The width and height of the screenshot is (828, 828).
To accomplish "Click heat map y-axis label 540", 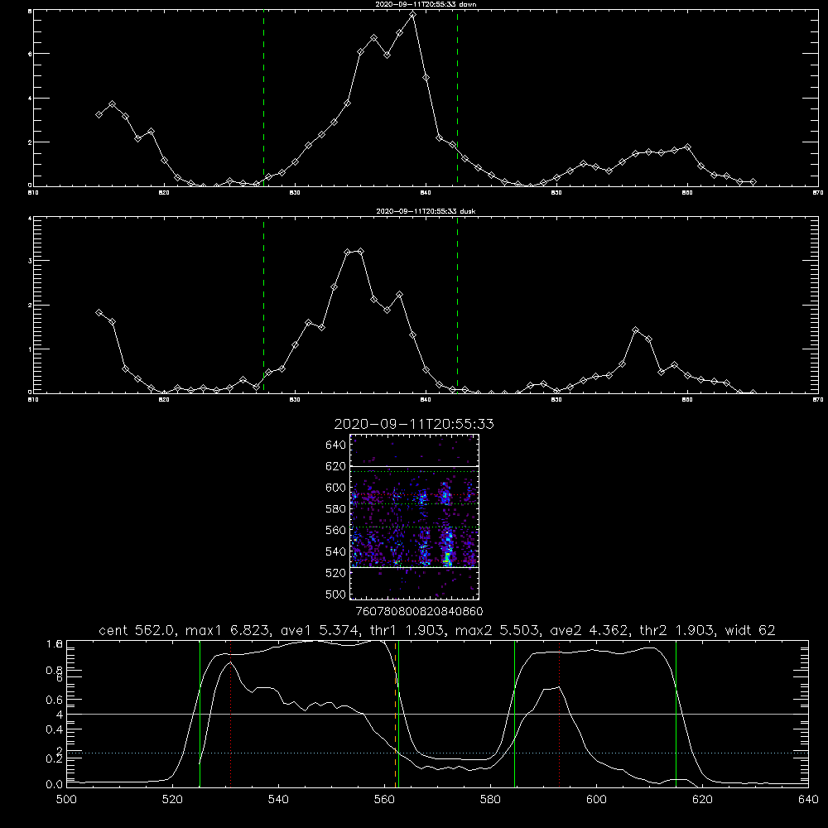I will [x=336, y=551].
